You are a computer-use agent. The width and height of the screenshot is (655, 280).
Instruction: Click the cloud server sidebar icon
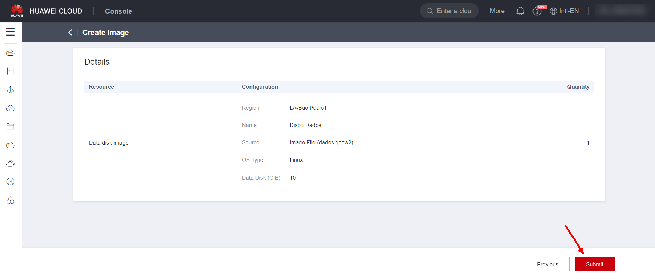(x=11, y=53)
